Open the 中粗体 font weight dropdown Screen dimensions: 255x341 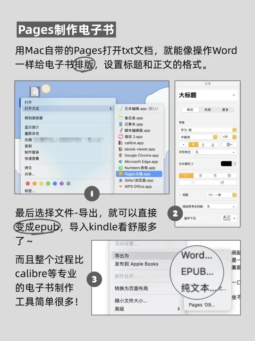click(x=198, y=137)
